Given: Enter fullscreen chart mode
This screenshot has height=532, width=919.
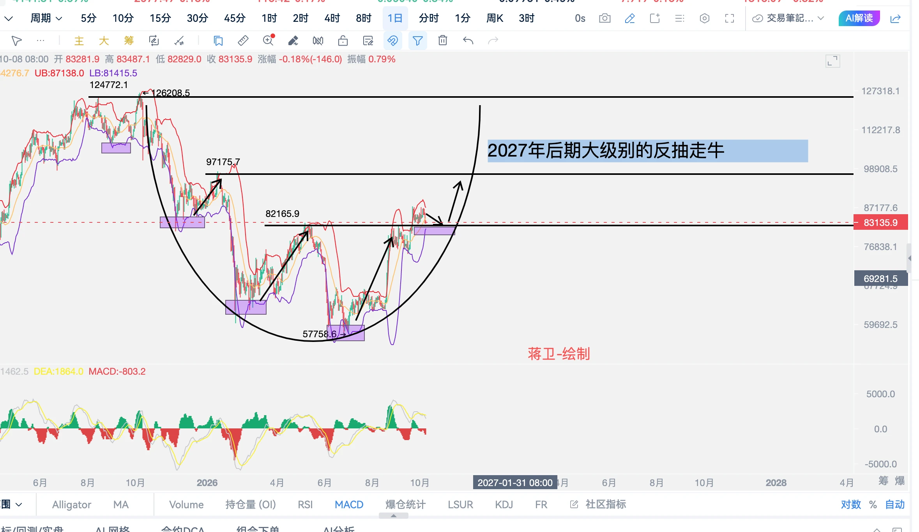Looking at the screenshot, I should pyautogui.click(x=730, y=18).
